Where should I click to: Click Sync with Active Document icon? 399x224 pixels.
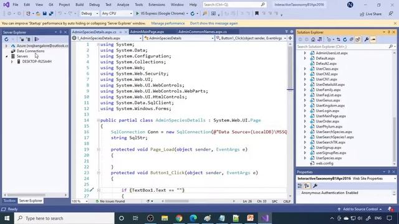pyautogui.click(x=339, y=39)
